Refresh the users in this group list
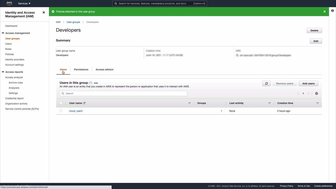 coord(266,83)
